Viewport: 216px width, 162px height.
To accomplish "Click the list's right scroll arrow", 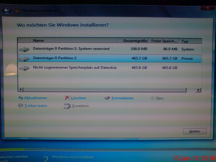I will click(x=198, y=90).
